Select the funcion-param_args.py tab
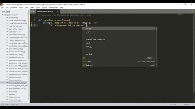The image size is (195, 109). tap(45, 12)
